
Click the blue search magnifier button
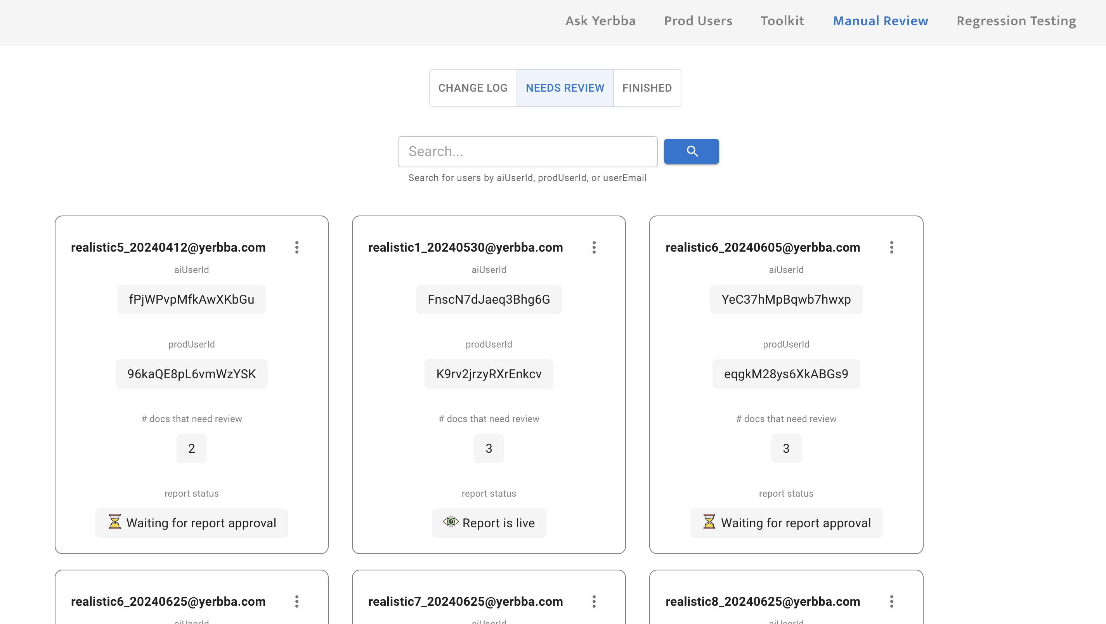coord(691,151)
